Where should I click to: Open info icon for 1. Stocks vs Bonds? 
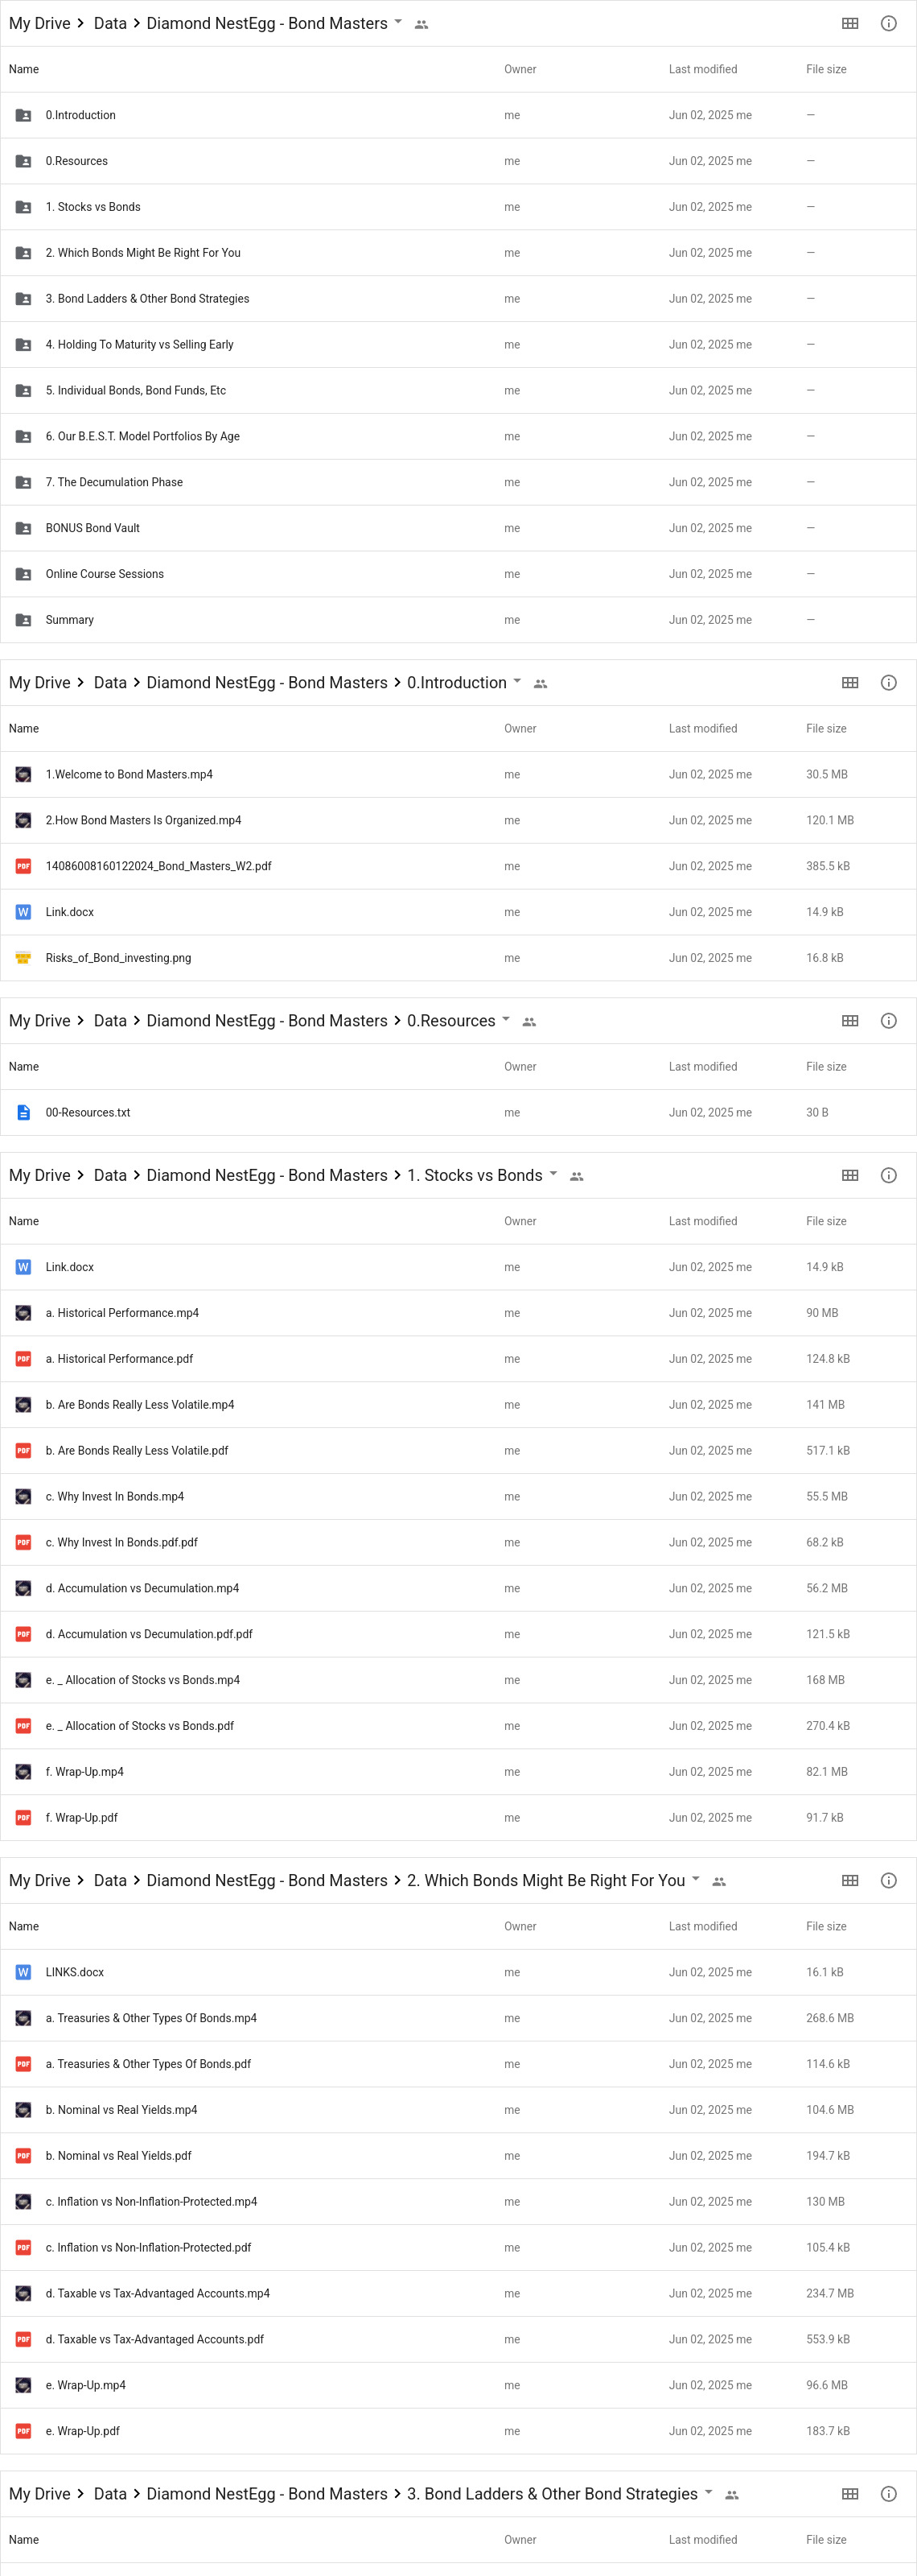[x=888, y=1175]
